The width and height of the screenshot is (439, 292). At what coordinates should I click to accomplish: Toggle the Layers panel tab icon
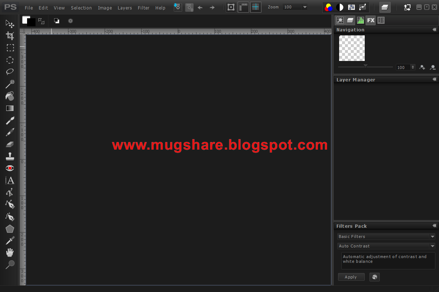point(350,20)
